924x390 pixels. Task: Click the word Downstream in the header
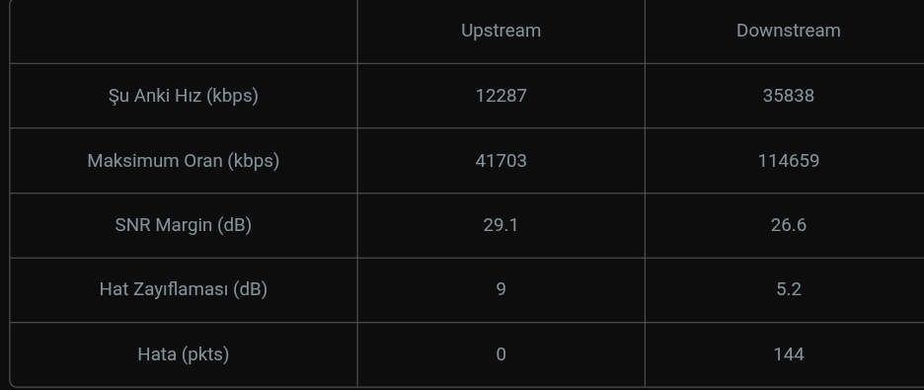789,31
